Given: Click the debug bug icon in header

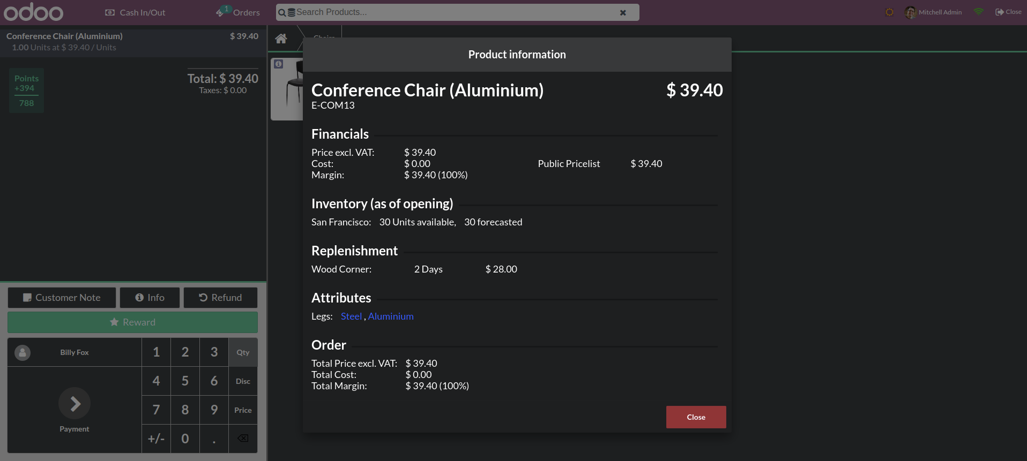Looking at the screenshot, I should pos(889,12).
